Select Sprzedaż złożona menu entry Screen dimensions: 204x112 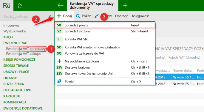point(105,31)
